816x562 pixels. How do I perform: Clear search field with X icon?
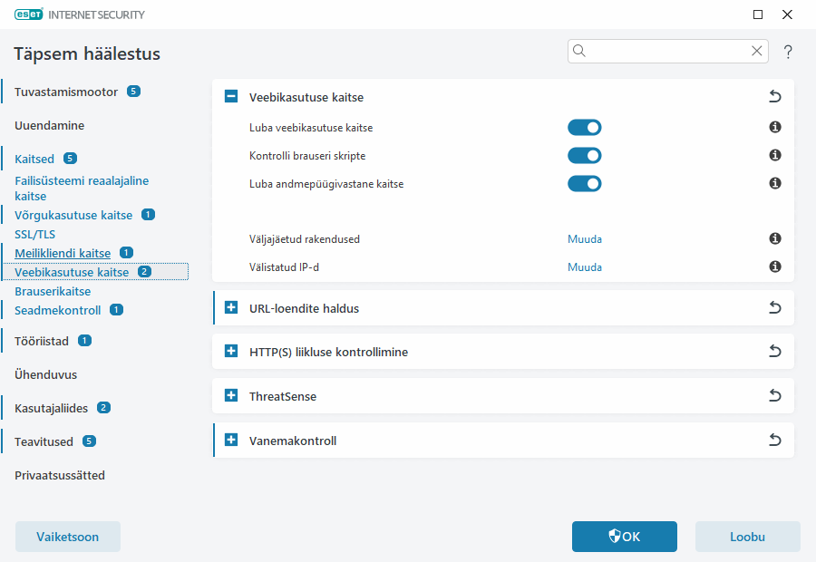coord(757,52)
